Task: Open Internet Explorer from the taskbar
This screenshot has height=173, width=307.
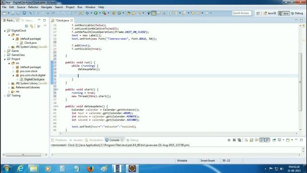Action: [20, 169]
